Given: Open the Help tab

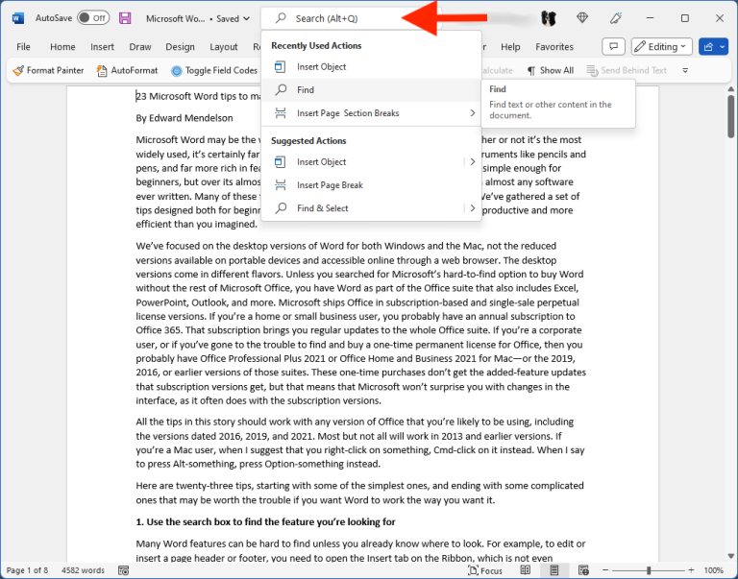Looking at the screenshot, I should (510, 46).
